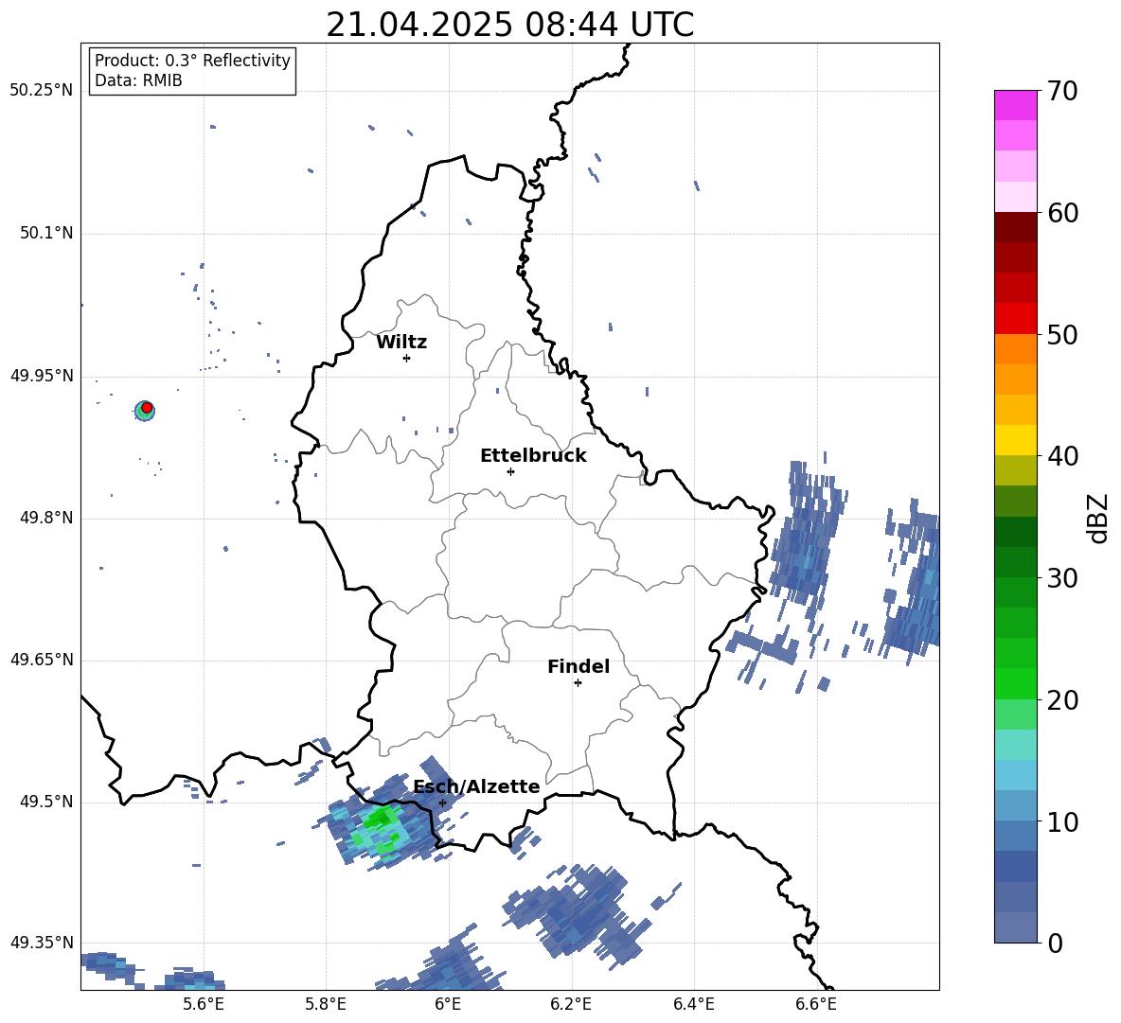Select the Ettelbruck station label

click(533, 456)
